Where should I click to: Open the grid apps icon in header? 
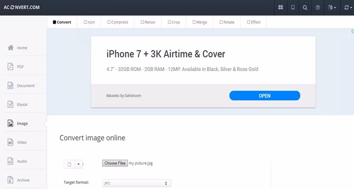[x=280, y=8]
